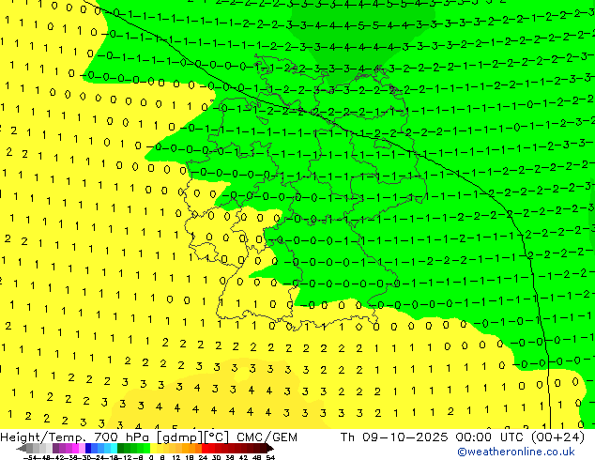Select the dark blue segment of the temperature legend

click(x=88, y=448)
